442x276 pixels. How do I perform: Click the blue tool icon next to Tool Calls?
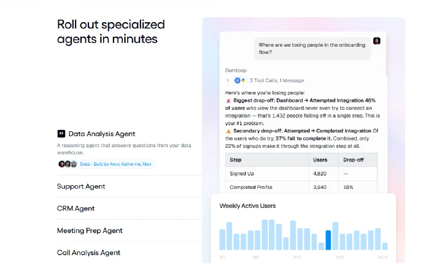tap(238, 80)
